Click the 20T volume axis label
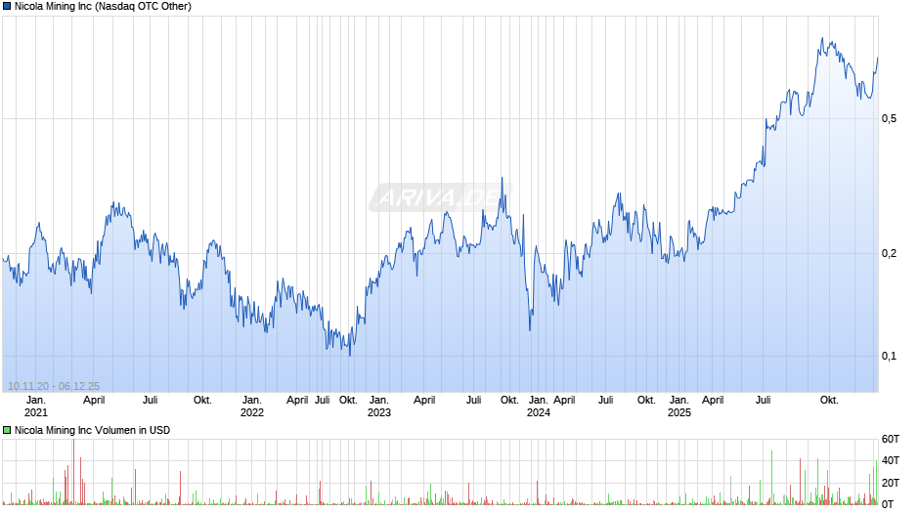 [890, 483]
